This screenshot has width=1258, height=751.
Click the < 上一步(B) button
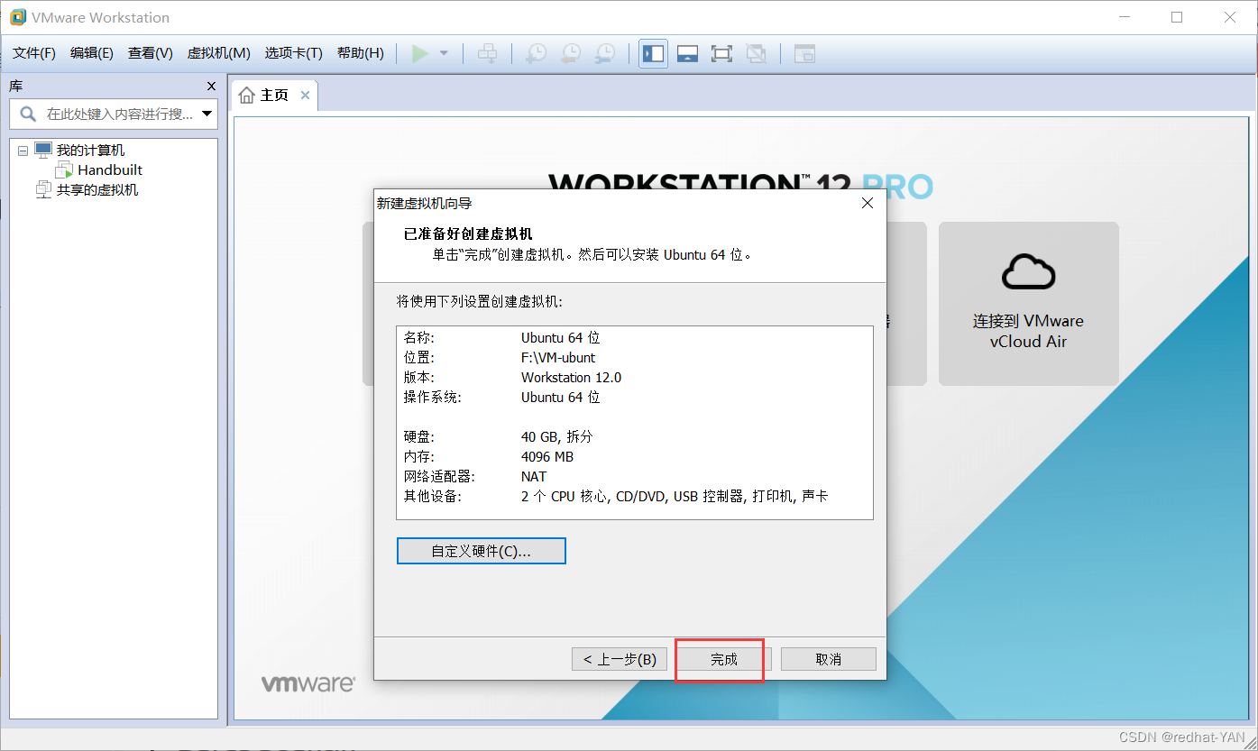click(620, 659)
